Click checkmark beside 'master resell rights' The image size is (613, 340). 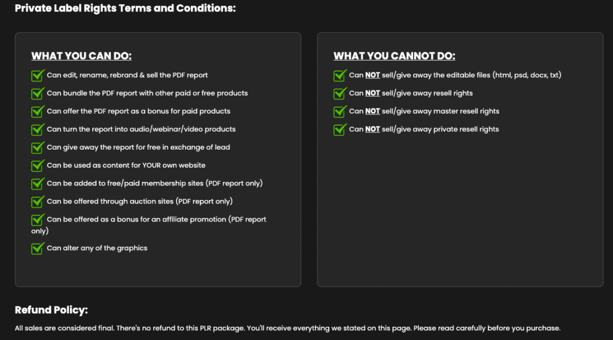(340, 111)
